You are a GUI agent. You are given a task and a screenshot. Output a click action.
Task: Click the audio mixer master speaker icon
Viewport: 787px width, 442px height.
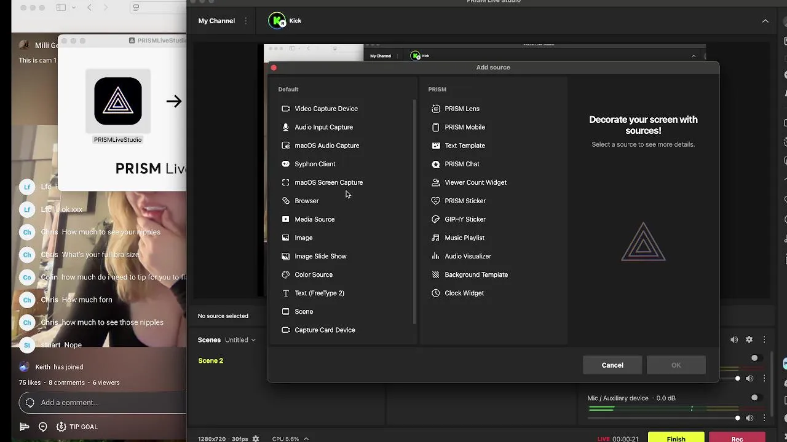click(x=734, y=339)
